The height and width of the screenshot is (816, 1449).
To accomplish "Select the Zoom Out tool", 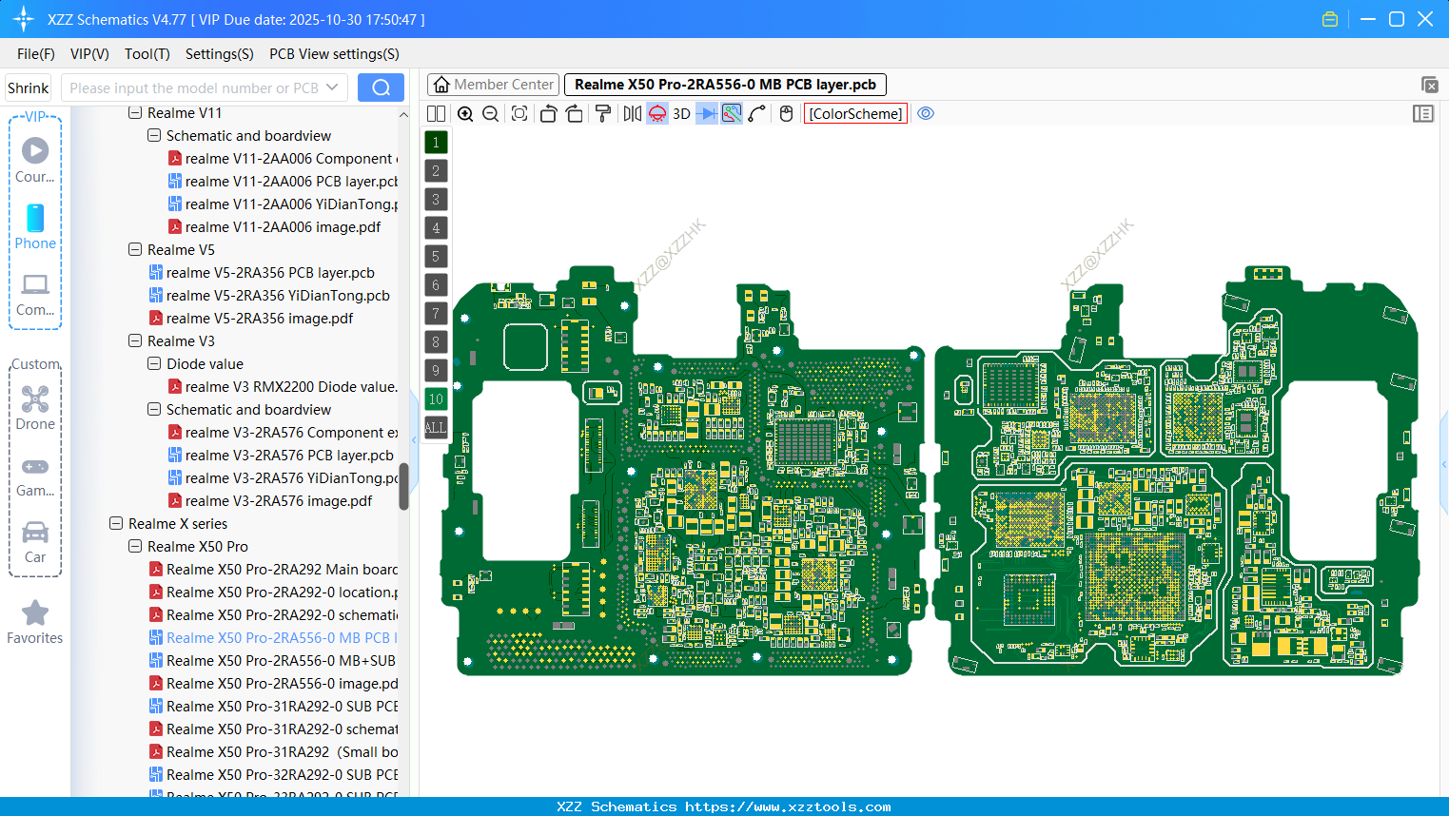I will click(490, 113).
